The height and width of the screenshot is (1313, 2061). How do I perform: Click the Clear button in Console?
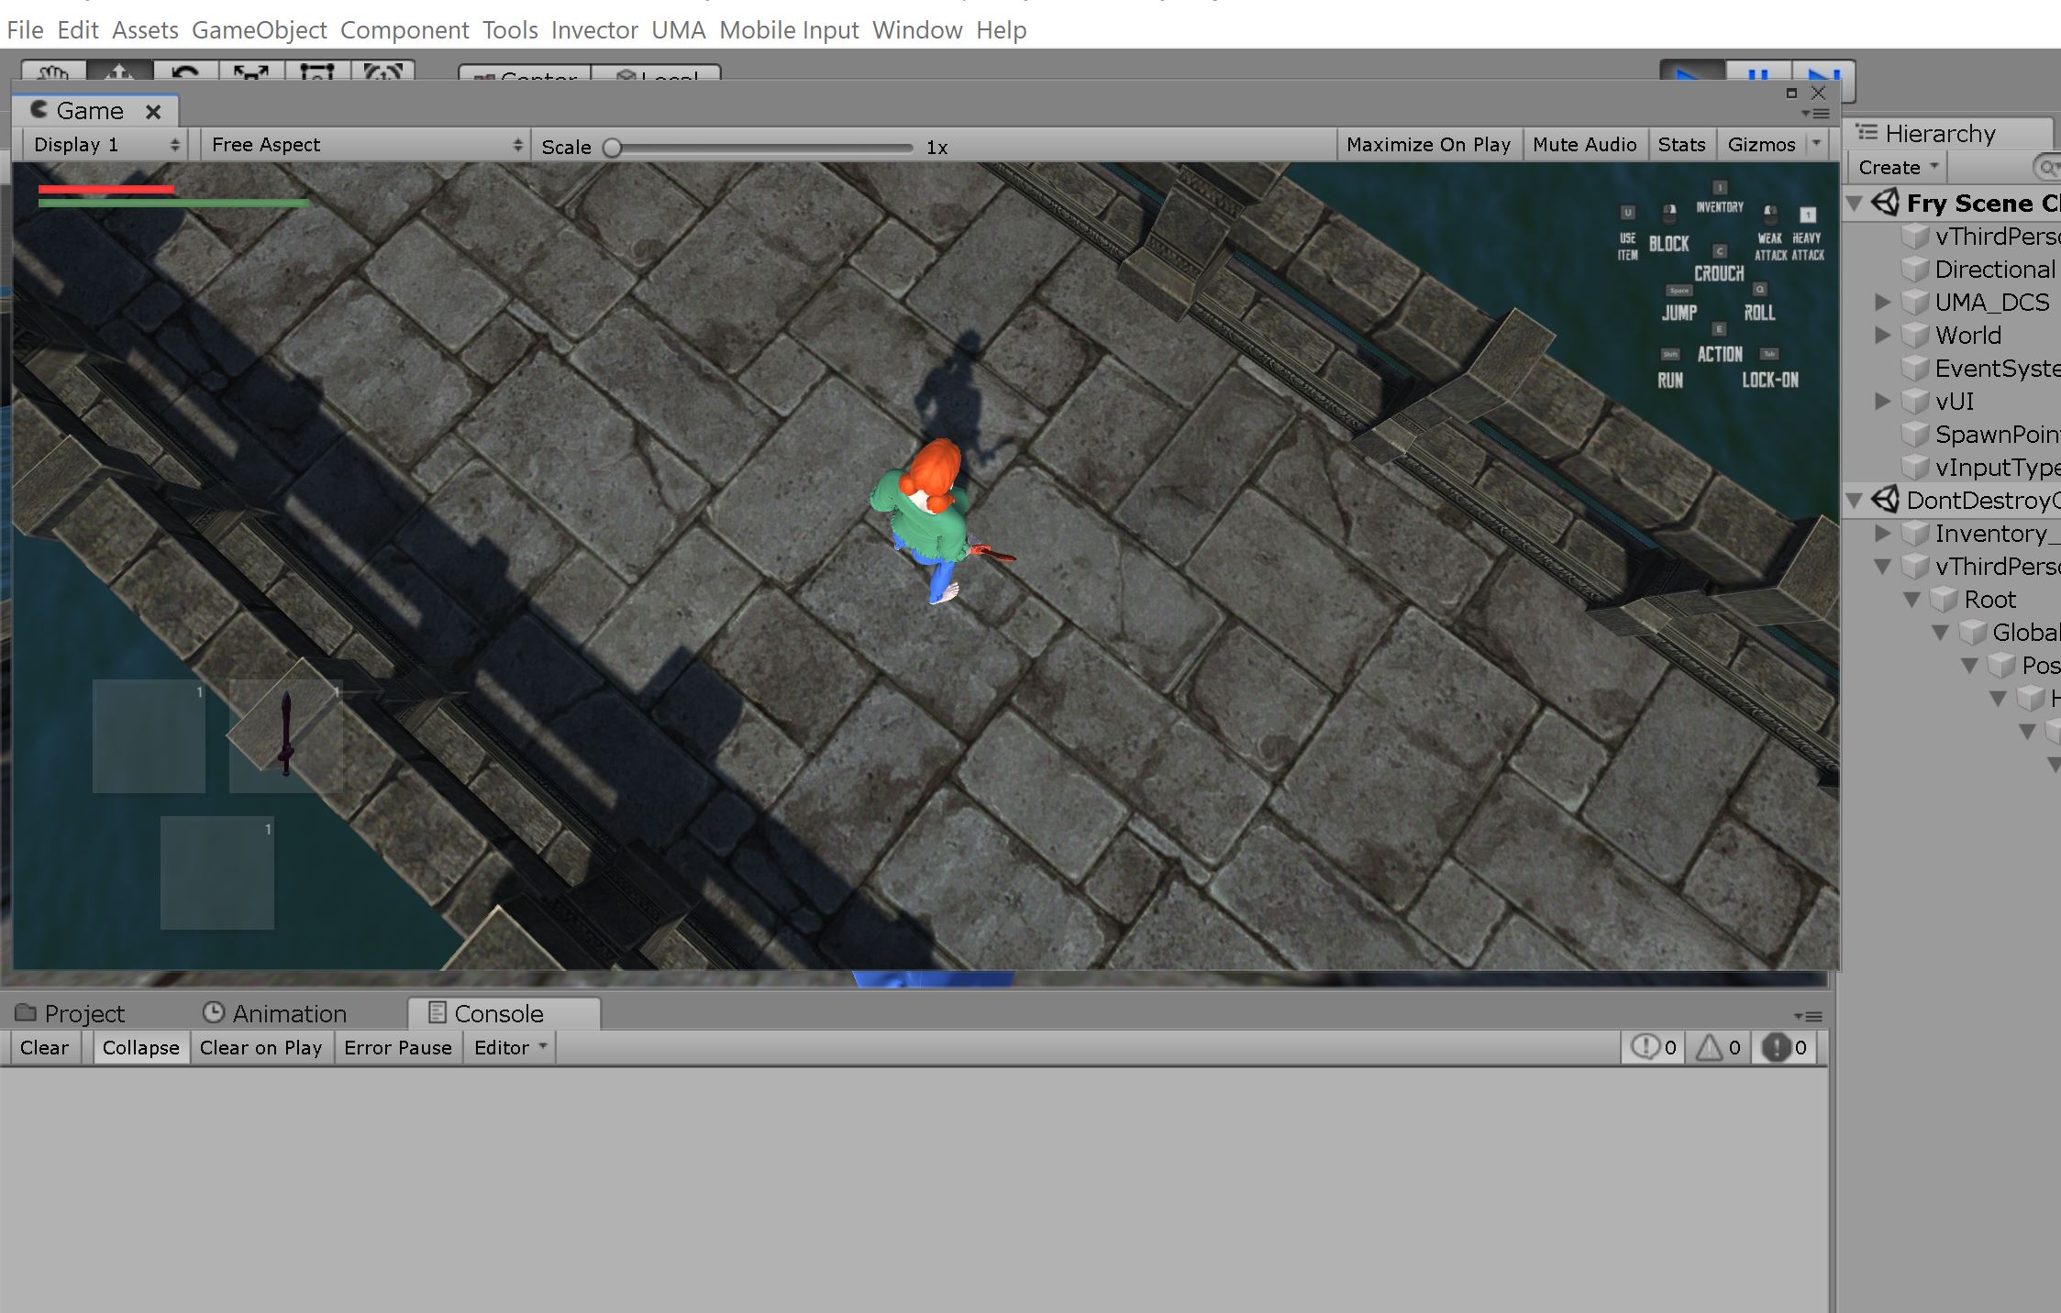(x=44, y=1047)
